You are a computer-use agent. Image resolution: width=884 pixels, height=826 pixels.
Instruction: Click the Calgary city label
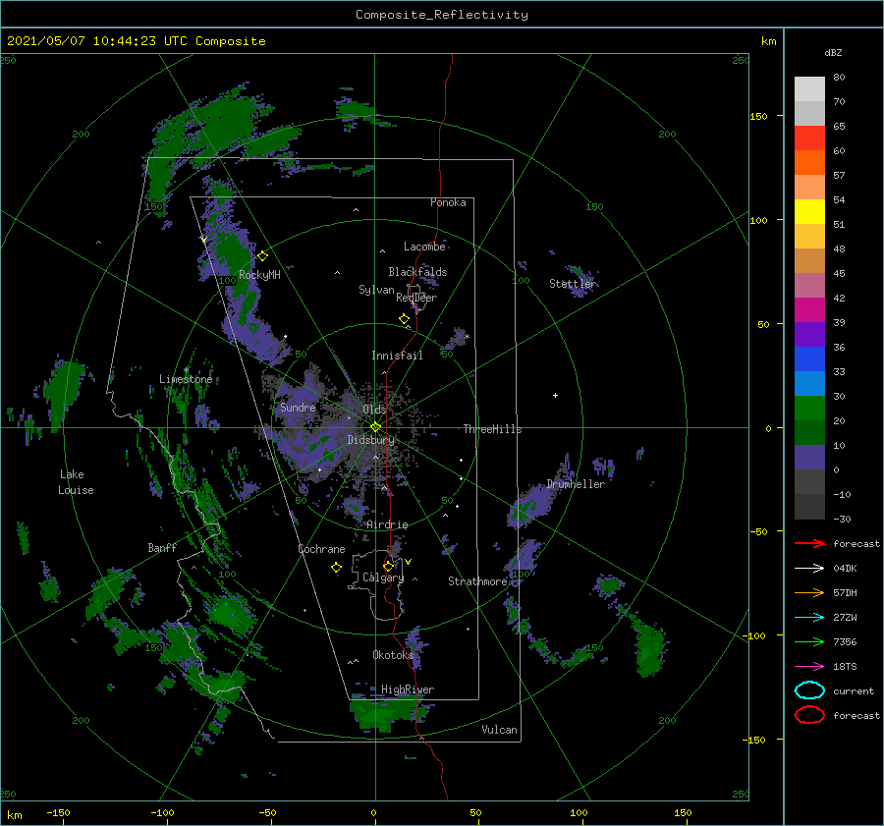(x=383, y=578)
